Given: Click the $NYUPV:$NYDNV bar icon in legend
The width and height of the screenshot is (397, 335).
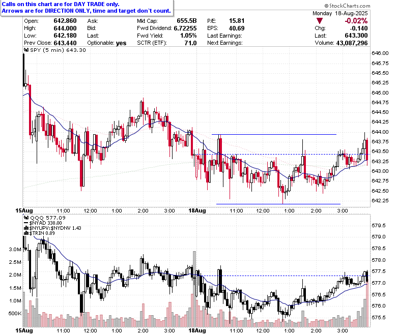Looking at the screenshot, I should click(26, 228).
